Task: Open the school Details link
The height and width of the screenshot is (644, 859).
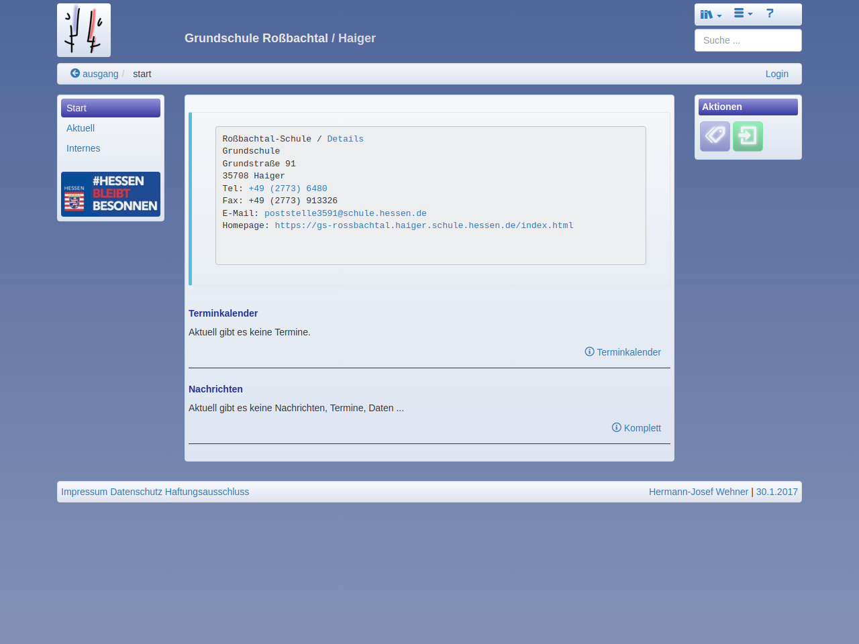Action: click(x=345, y=139)
